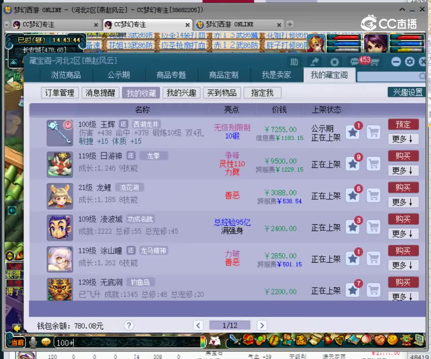Click the microphone voice icon
The height and width of the screenshot is (359, 431).
click(33, 342)
